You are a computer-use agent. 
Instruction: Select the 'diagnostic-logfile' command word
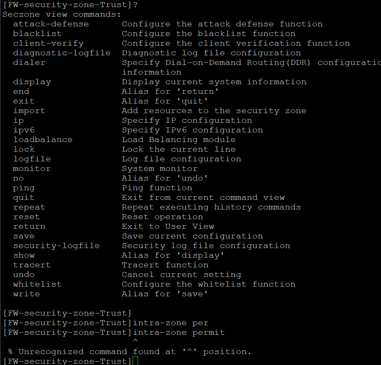62,53
